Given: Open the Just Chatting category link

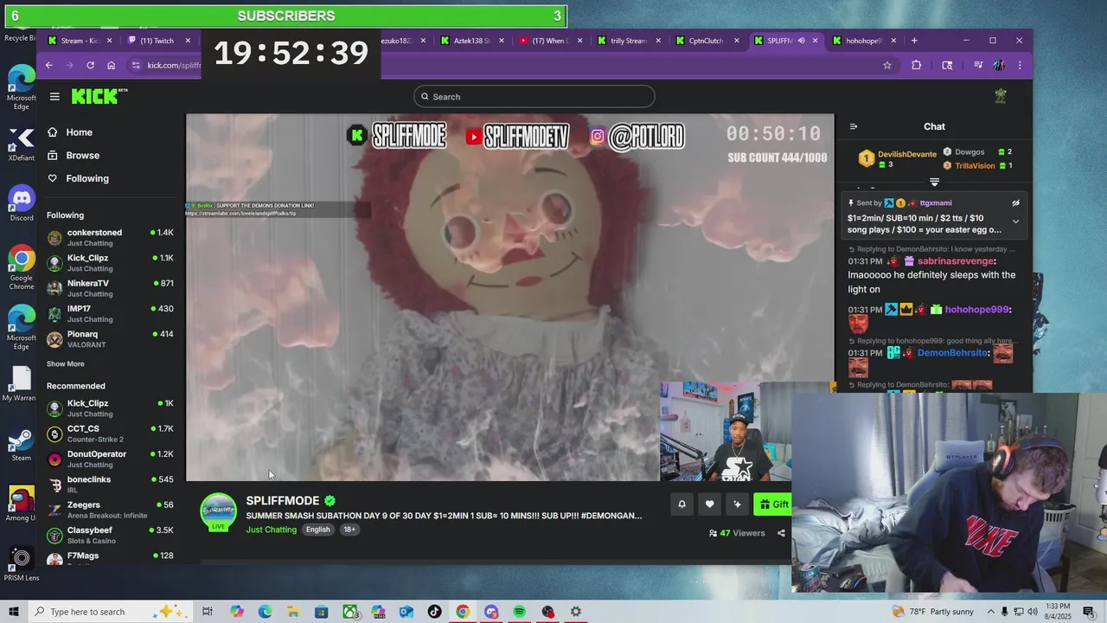Looking at the screenshot, I should pos(271,530).
